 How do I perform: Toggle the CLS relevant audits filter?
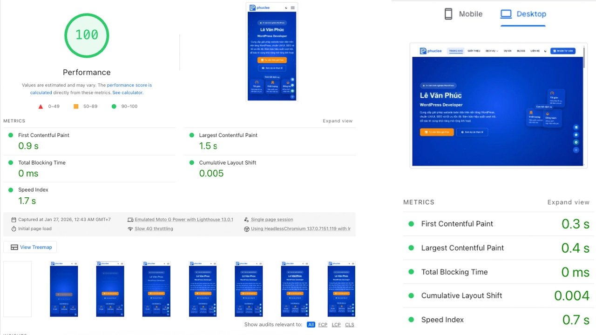349,324
